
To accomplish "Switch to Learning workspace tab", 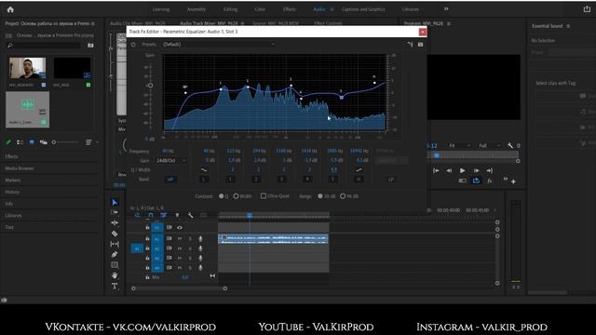I will (x=161, y=9).
